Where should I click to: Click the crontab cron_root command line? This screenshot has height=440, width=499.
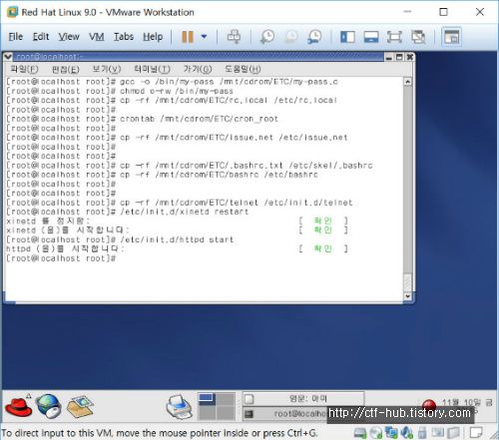tap(142, 119)
